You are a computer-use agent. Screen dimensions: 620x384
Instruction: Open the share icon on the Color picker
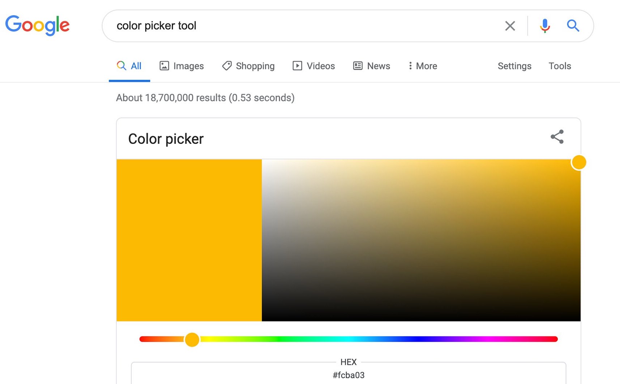pyautogui.click(x=557, y=137)
